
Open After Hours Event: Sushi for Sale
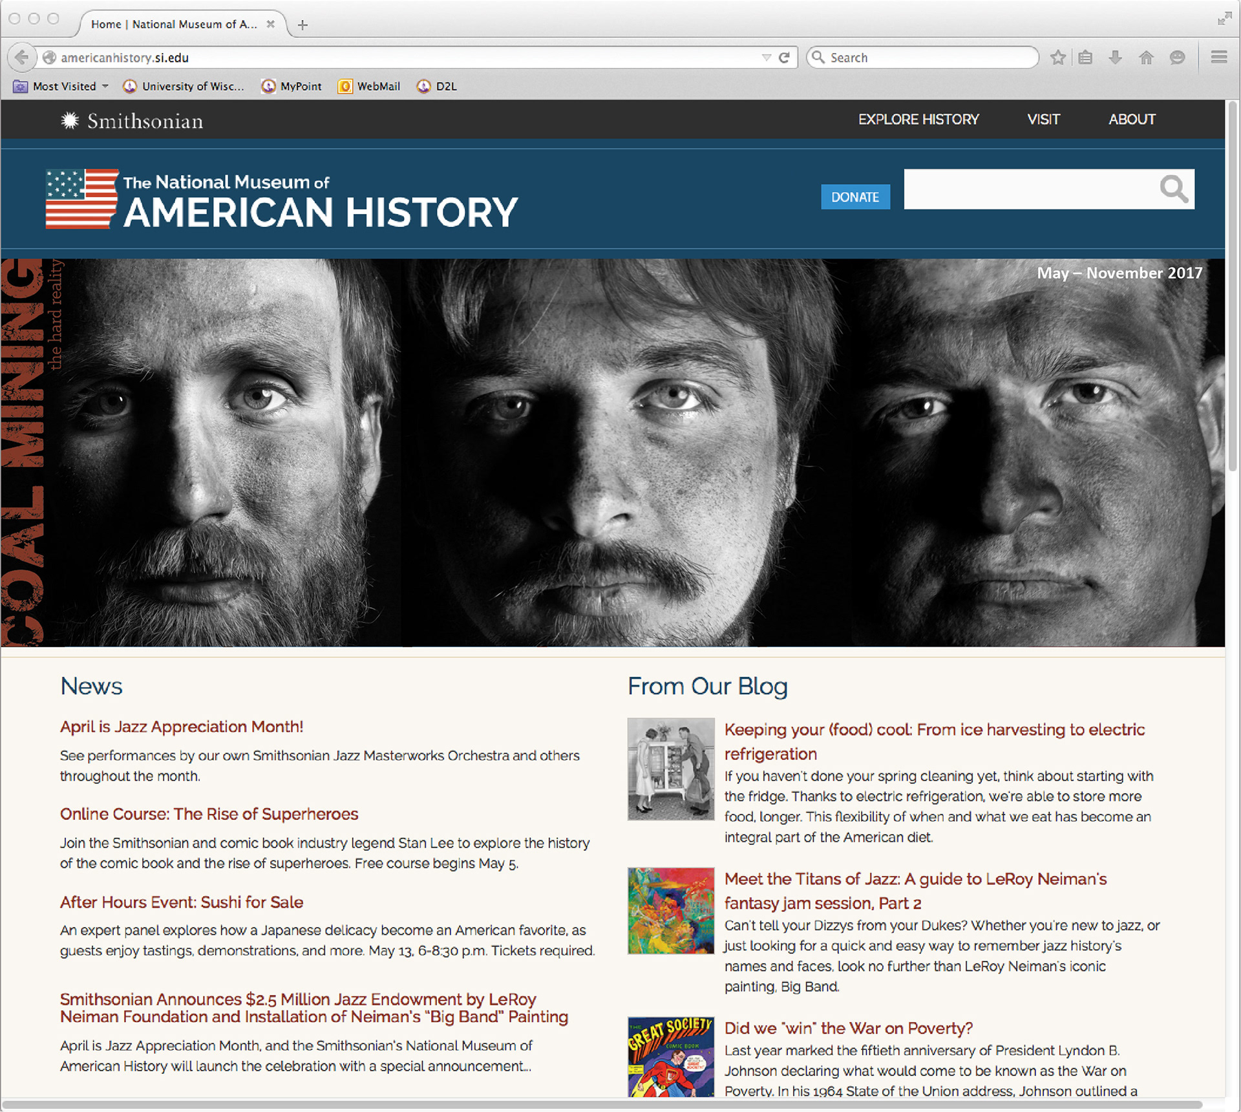pyautogui.click(x=182, y=902)
